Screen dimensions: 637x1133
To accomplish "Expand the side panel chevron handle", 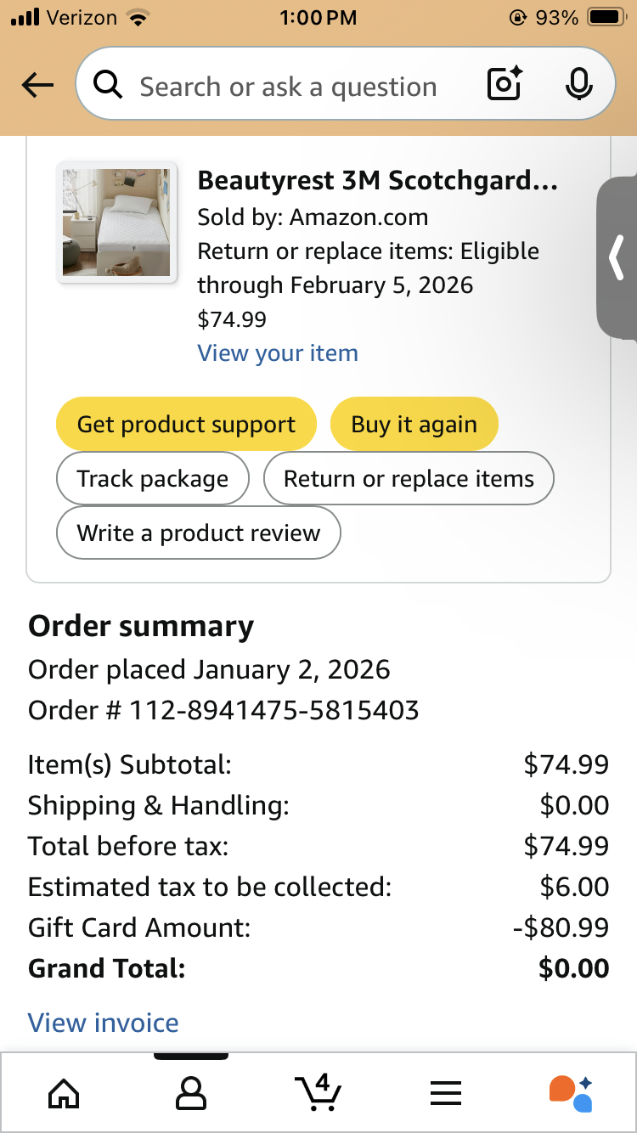I will [617, 258].
